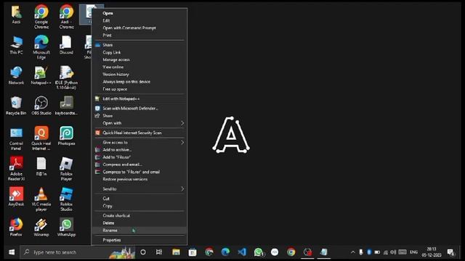
Task: Choose Print in the context menu
Action: [139, 36]
